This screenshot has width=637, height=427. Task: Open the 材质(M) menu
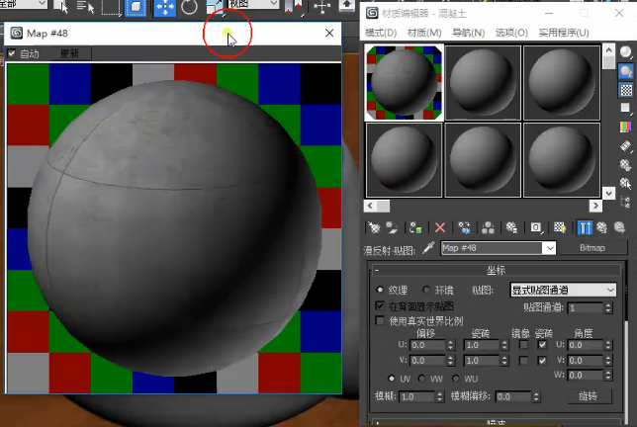coord(424,33)
